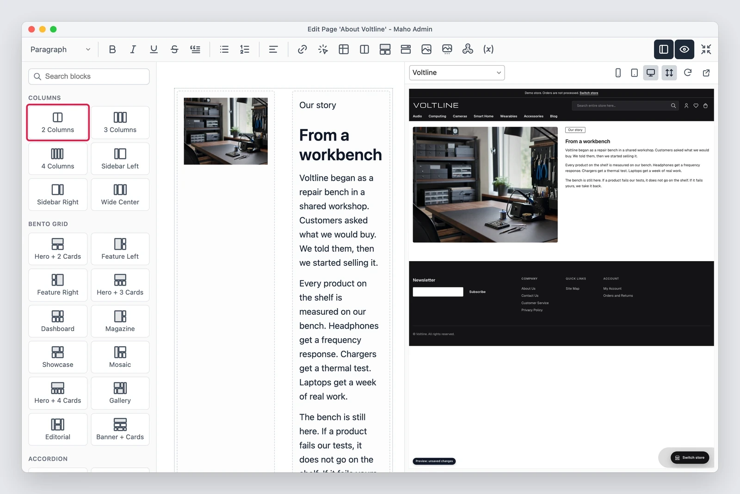Open the Paragraph style dropdown
Viewport: 740px width, 494px height.
click(x=61, y=49)
